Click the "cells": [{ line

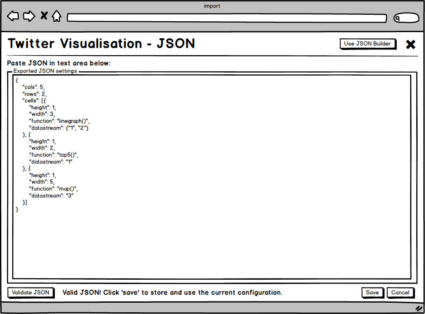tap(34, 101)
